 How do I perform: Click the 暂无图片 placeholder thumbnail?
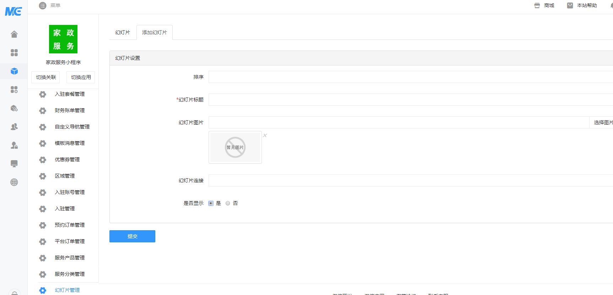click(x=235, y=147)
